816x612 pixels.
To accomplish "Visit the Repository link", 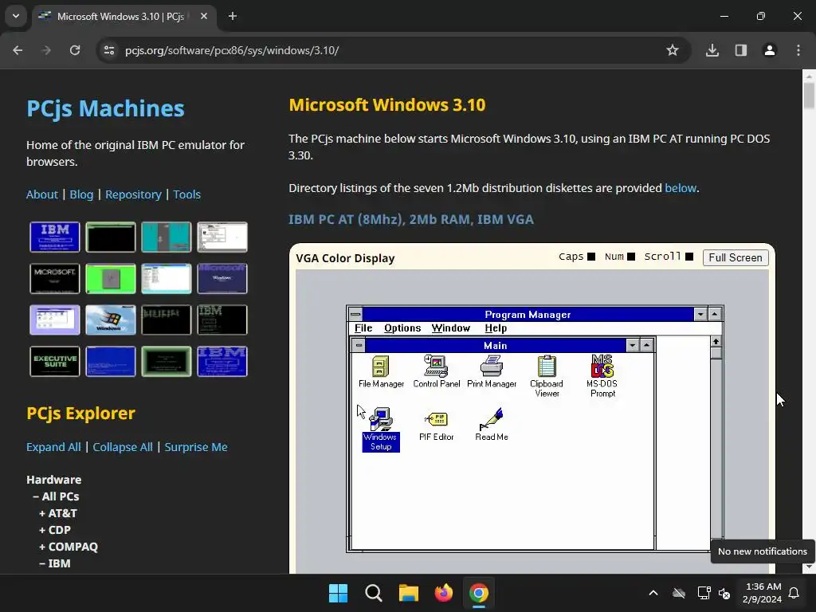I will (x=133, y=194).
